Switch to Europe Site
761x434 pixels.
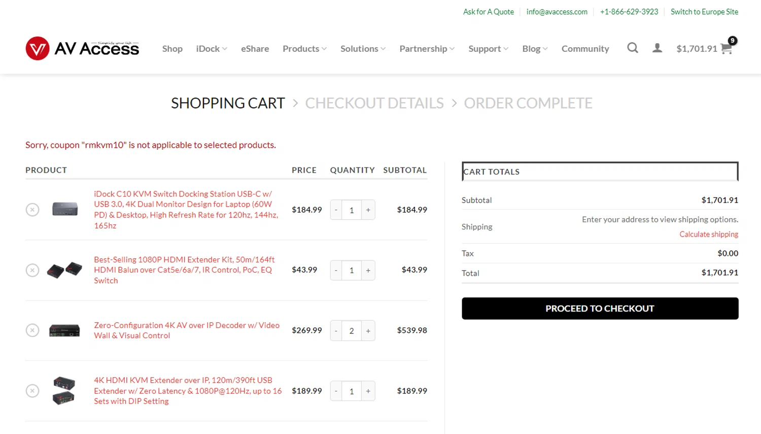click(704, 12)
